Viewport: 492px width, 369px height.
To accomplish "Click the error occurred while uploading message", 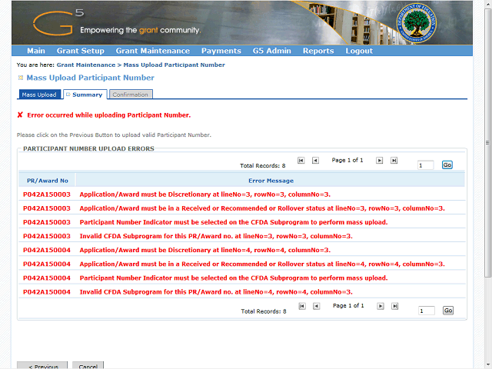I will (x=109, y=115).
